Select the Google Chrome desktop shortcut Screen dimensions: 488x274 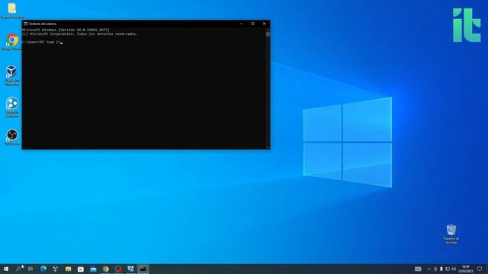12,42
